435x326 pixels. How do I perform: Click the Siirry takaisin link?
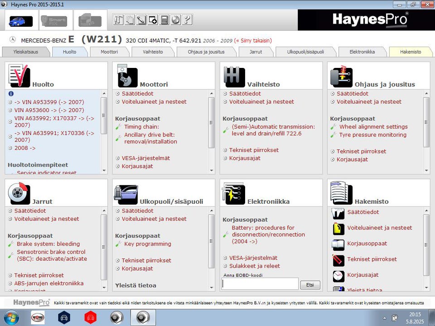[253, 40]
